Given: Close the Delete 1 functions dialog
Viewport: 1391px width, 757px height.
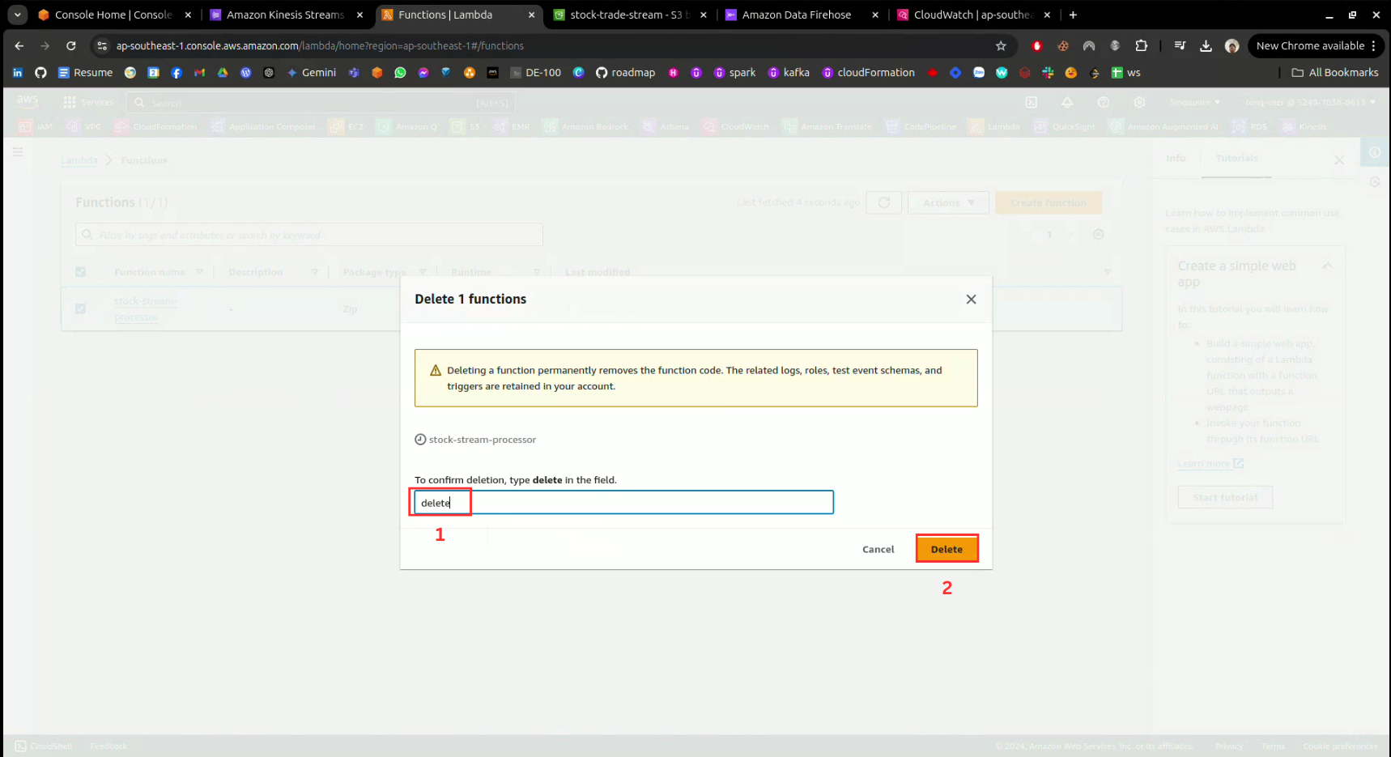Looking at the screenshot, I should point(971,300).
